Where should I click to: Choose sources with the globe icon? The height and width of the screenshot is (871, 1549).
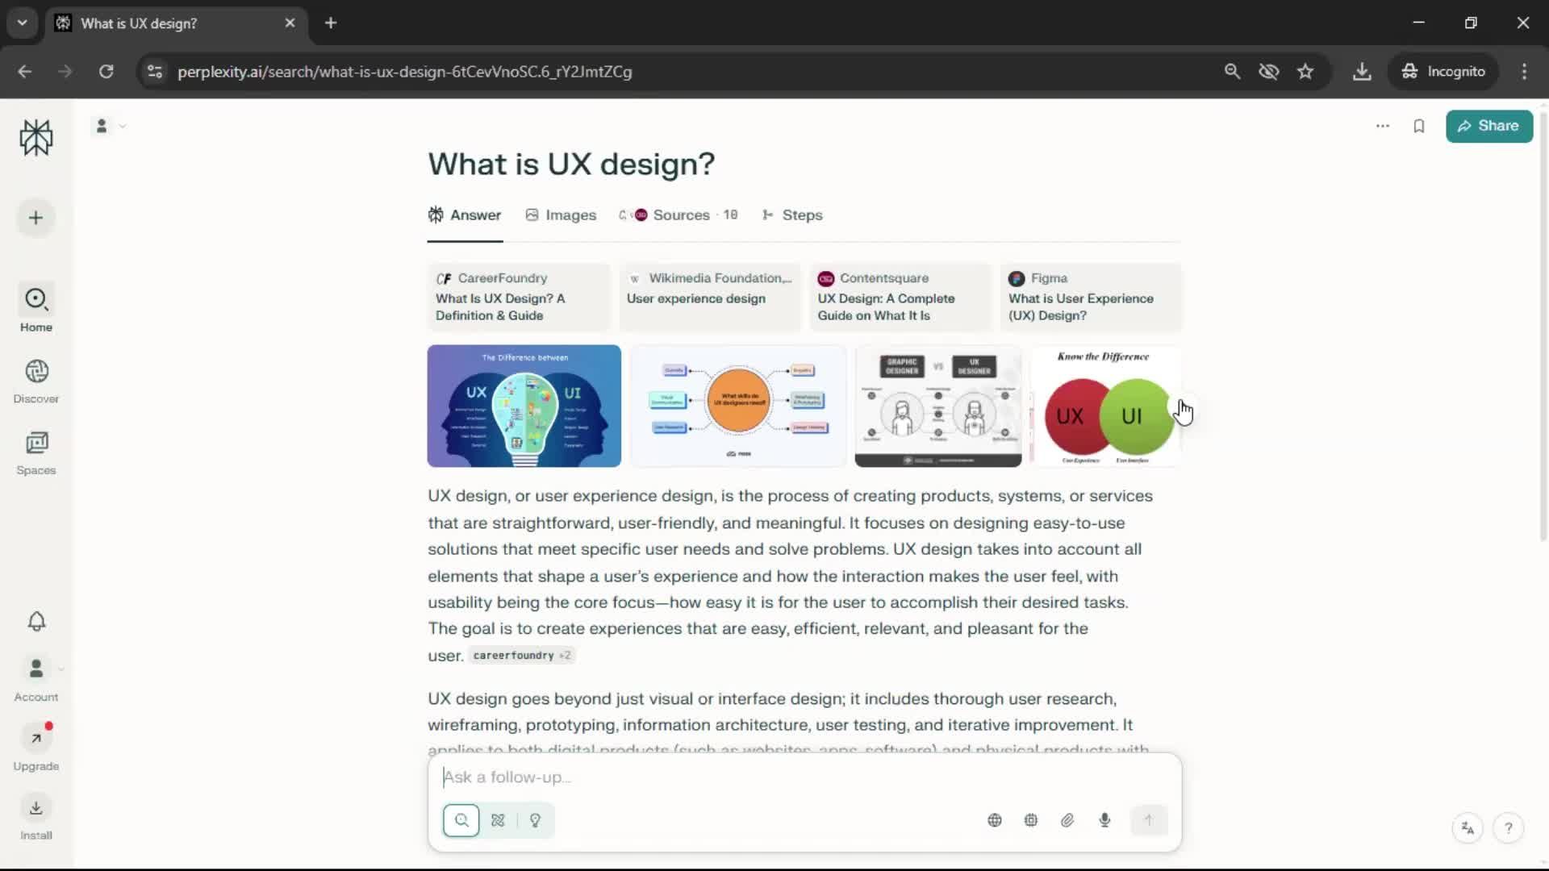[995, 820]
